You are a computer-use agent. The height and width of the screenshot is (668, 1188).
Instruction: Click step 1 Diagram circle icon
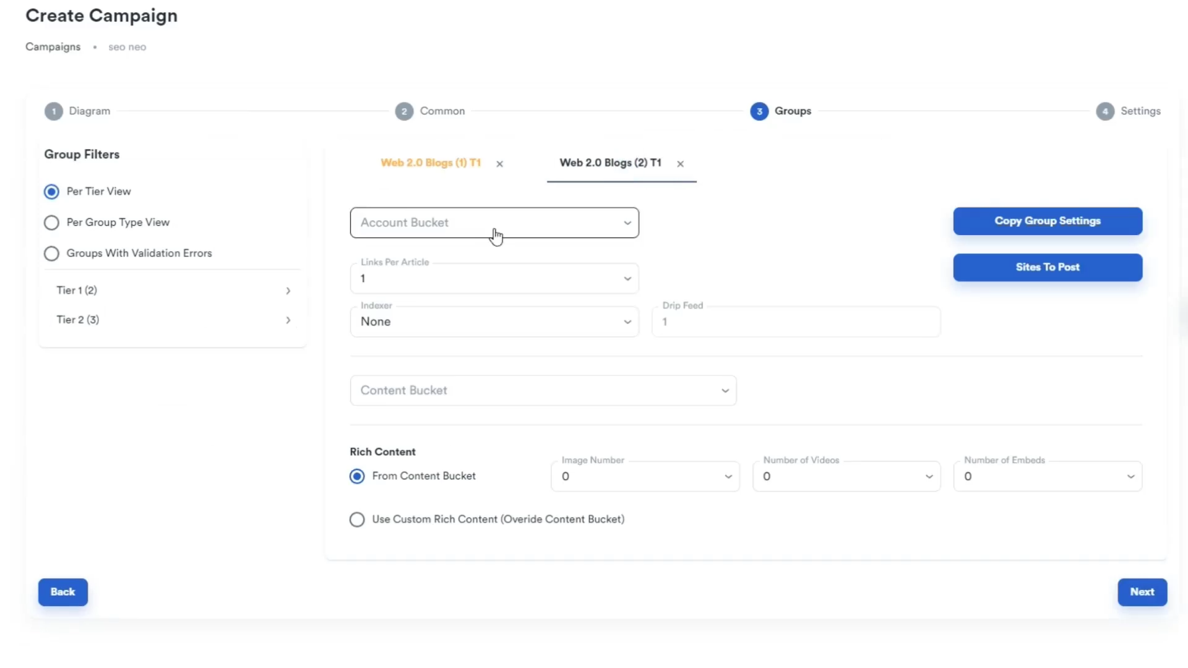coord(54,111)
